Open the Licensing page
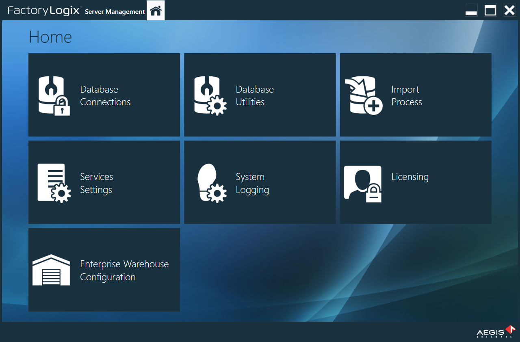Viewport: 520px width, 342px height. coord(416,182)
